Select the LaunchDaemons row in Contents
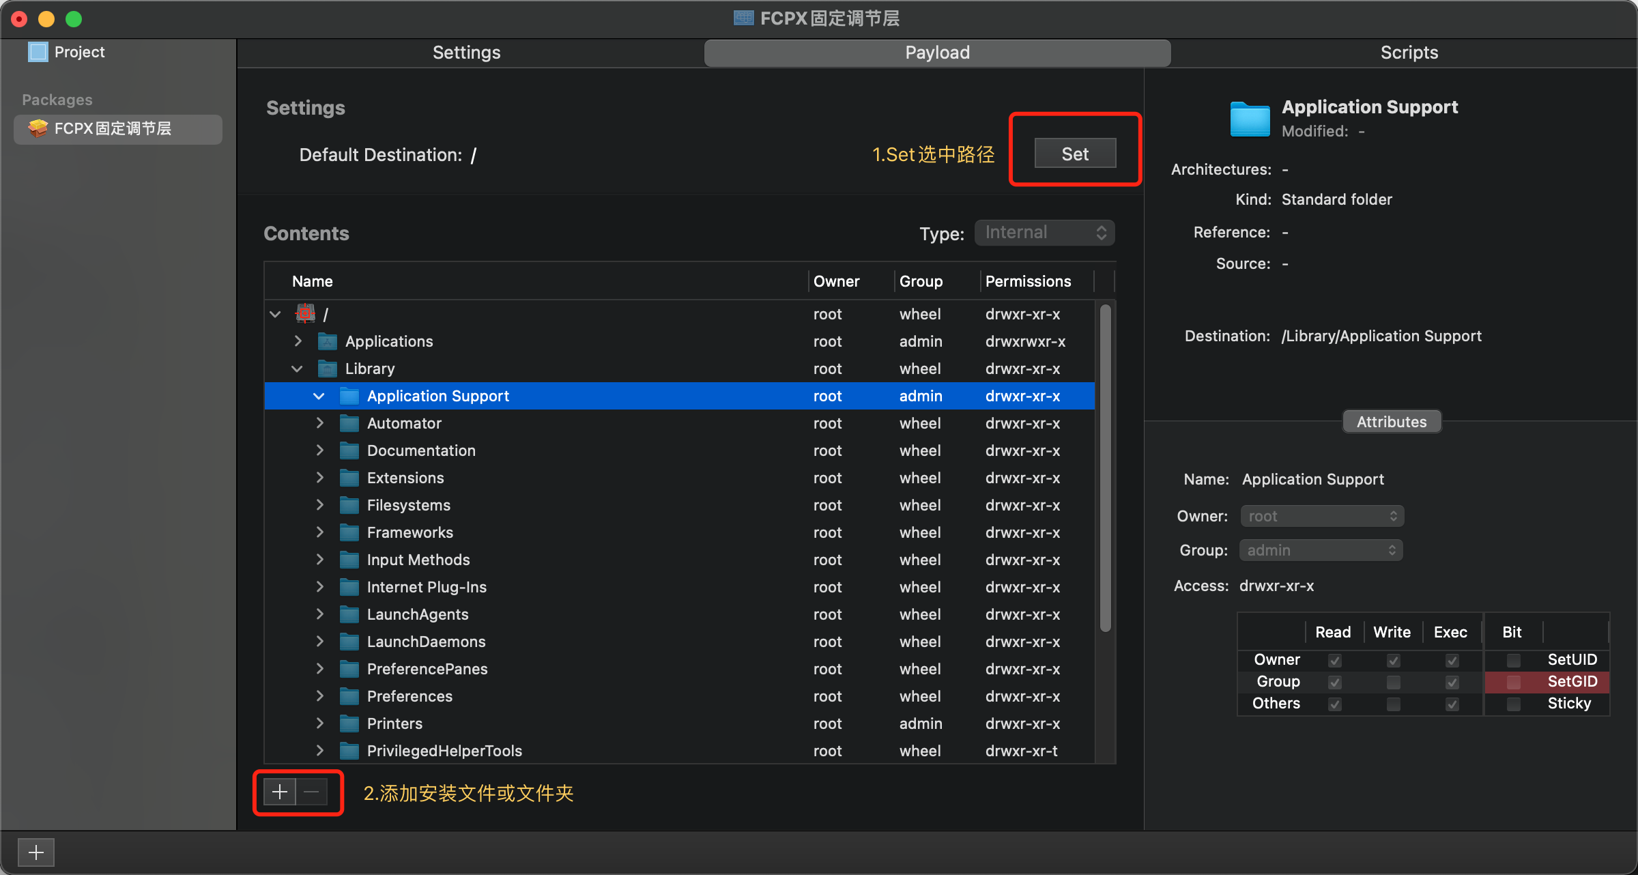This screenshot has width=1638, height=875. [x=680, y=642]
